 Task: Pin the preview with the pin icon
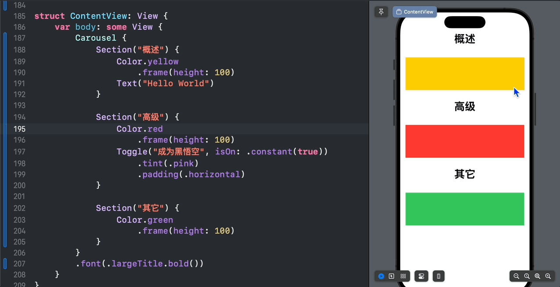pyautogui.click(x=381, y=12)
